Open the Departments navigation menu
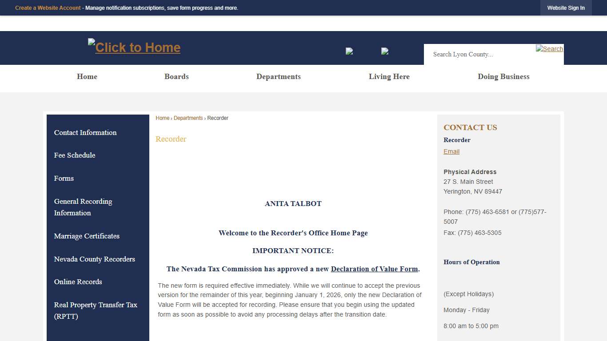The width and height of the screenshot is (607, 341). tap(278, 76)
